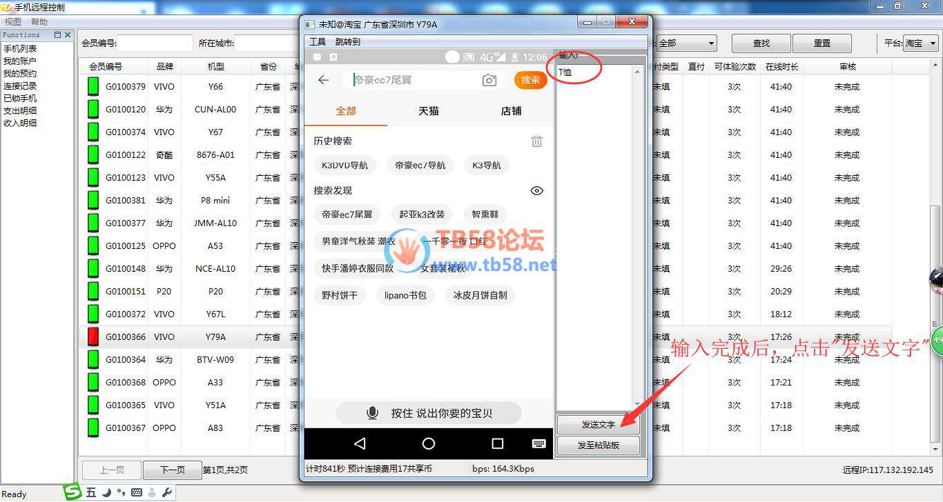
Task: Click the Sogou input method logo
Action: point(72,492)
